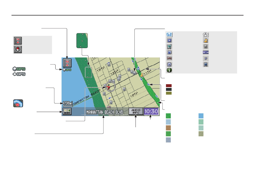This screenshot has height=174, width=255.
Task: Choose the white GPS sample icon at left
Action: click(19, 74)
